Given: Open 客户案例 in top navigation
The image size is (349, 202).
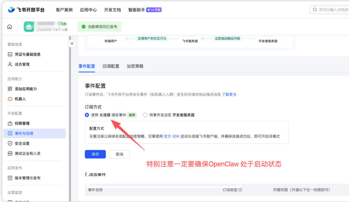Looking at the screenshot, I should pos(64,10).
